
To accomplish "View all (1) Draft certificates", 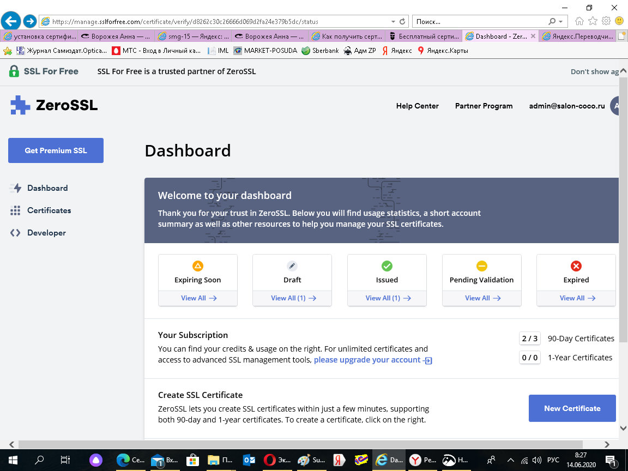I will [294, 298].
